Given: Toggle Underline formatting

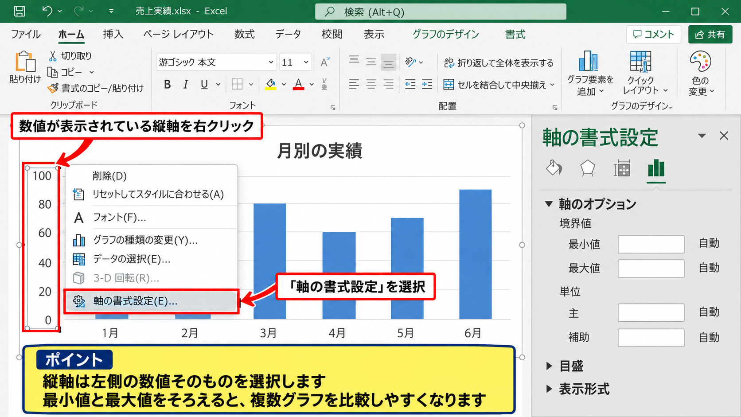Looking at the screenshot, I should click(x=204, y=84).
